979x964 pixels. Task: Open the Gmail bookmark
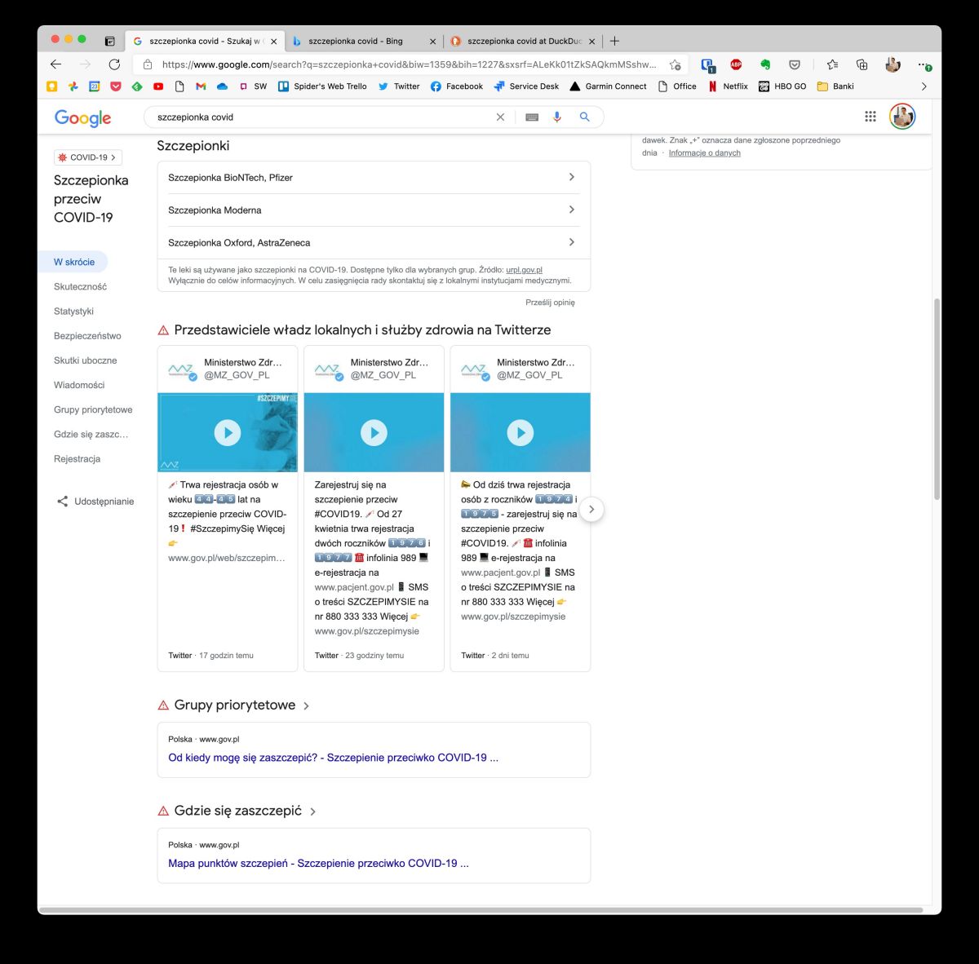(201, 86)
